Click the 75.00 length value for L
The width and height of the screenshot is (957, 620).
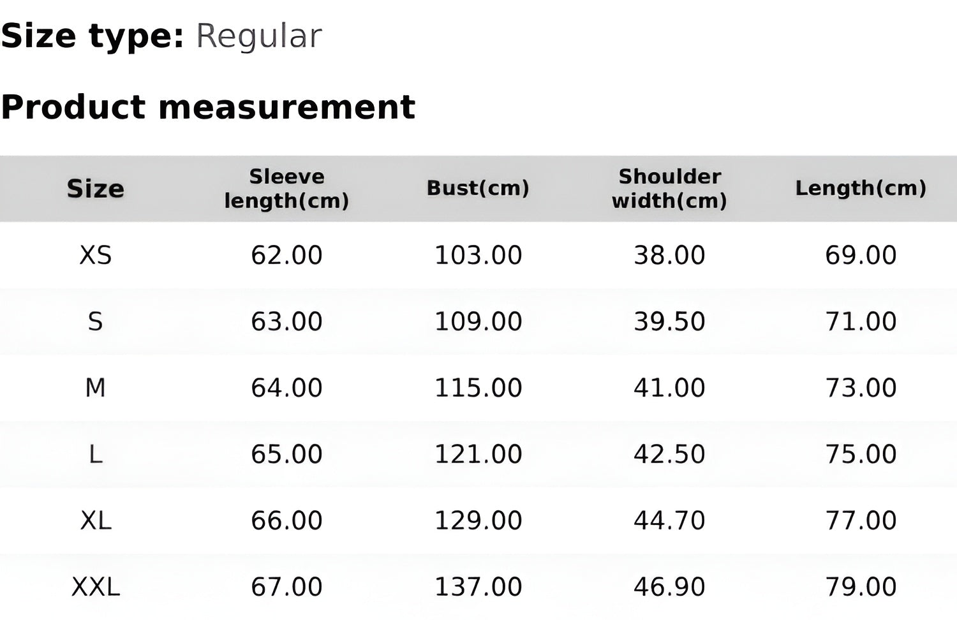coord(861,454)
